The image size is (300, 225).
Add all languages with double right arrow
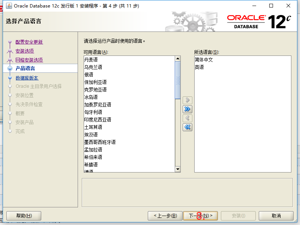point(187,109)
